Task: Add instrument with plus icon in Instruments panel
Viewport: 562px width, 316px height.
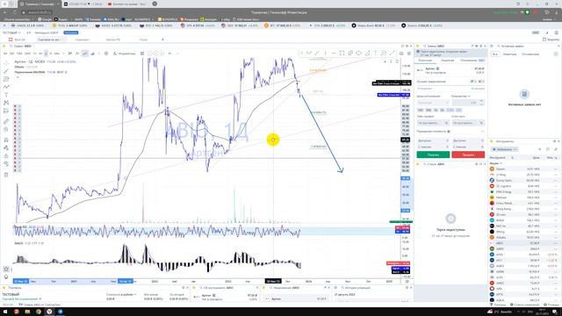Action: click(x=540, y=149)
